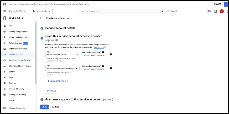This screenshot has height=114, width=229.
Task: Delete the Secret Manager Secret Accessor role row
Action: pos(111,68)
